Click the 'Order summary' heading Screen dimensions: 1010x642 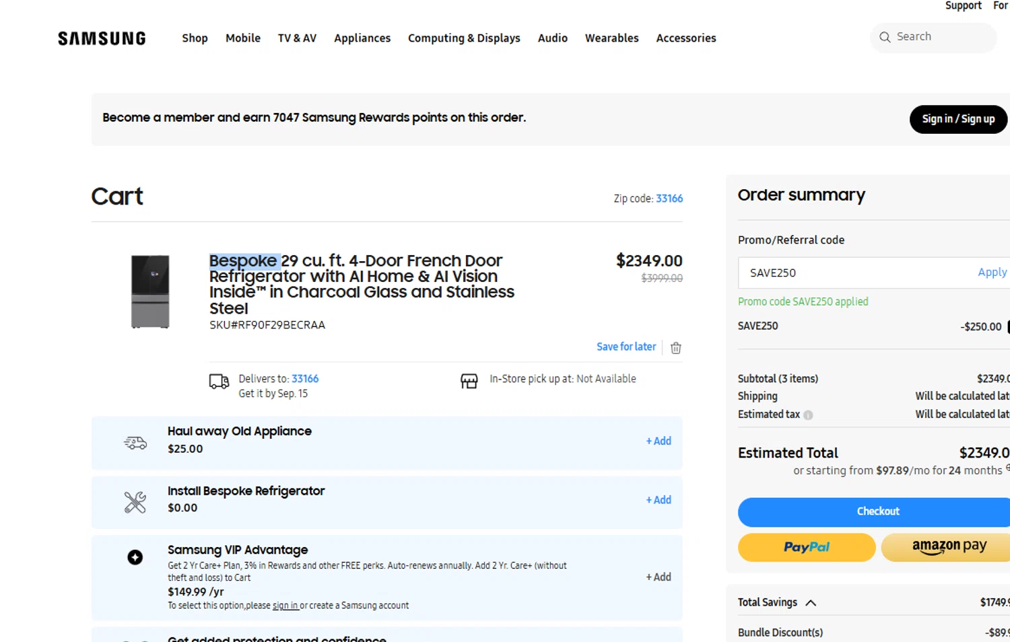[x=801, y=195]
